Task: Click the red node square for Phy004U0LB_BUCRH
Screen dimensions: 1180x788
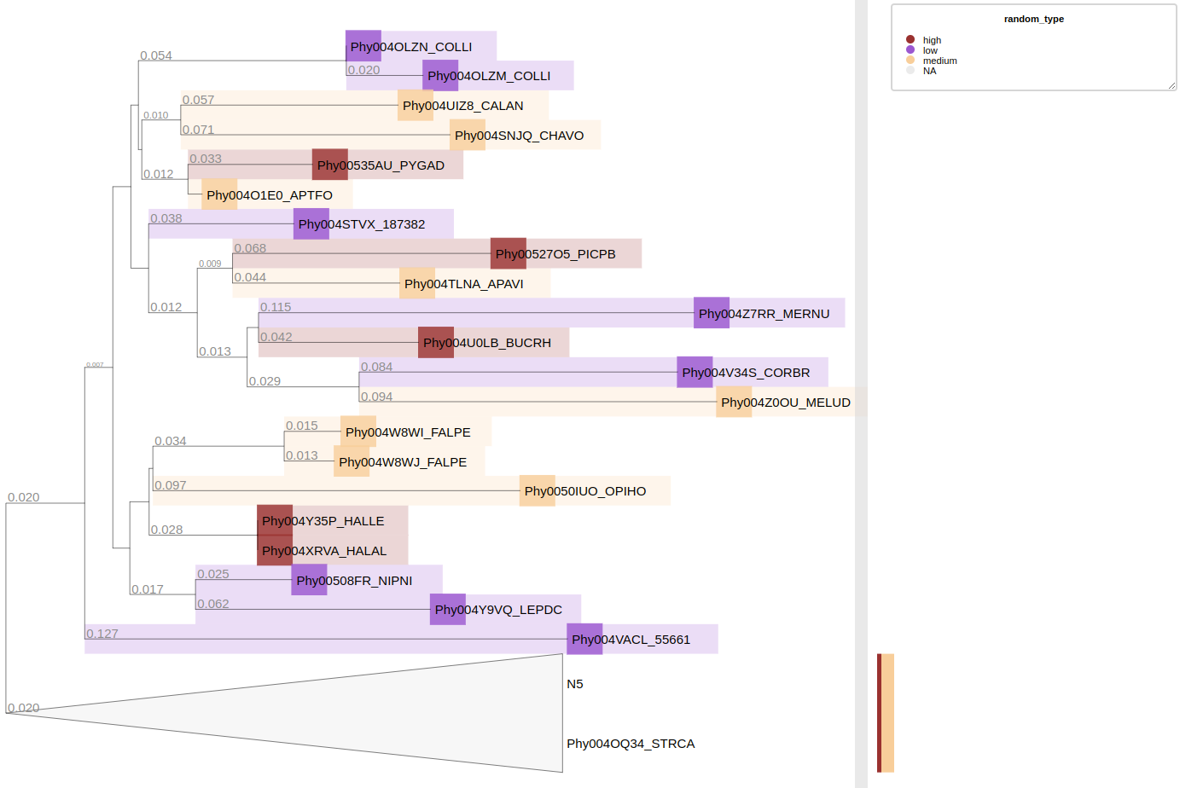Action: coord(435,343)
